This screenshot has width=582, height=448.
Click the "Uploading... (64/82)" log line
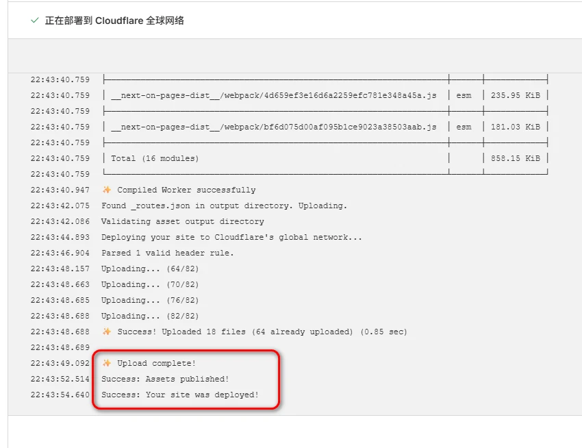150,269
